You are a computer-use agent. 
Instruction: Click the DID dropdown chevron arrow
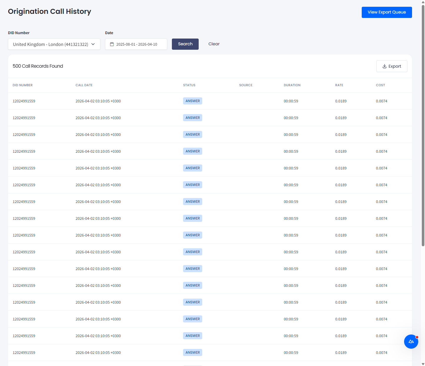point(93,44)
